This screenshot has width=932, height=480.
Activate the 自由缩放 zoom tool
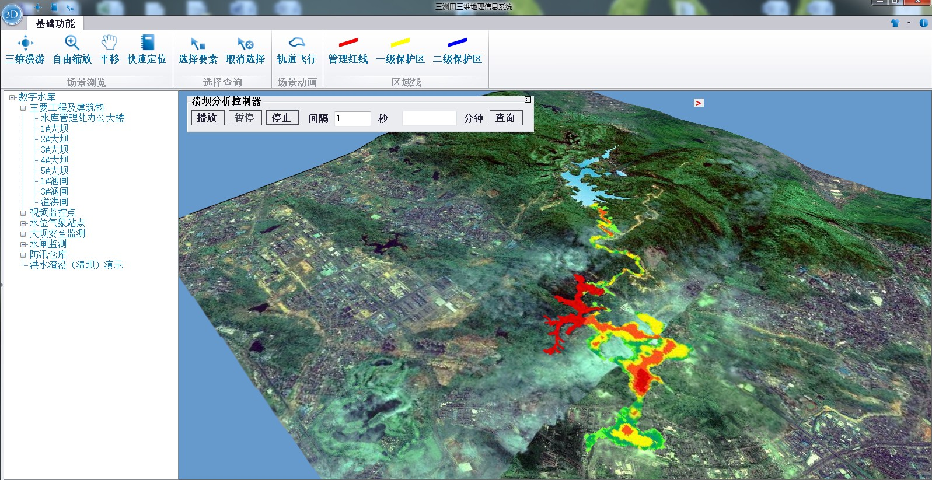(x=72, y=50)
